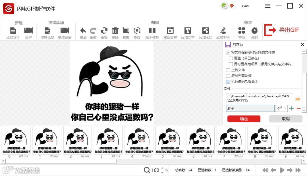
Task: Click the Lyan username
Action: click(x=245, y=6)
